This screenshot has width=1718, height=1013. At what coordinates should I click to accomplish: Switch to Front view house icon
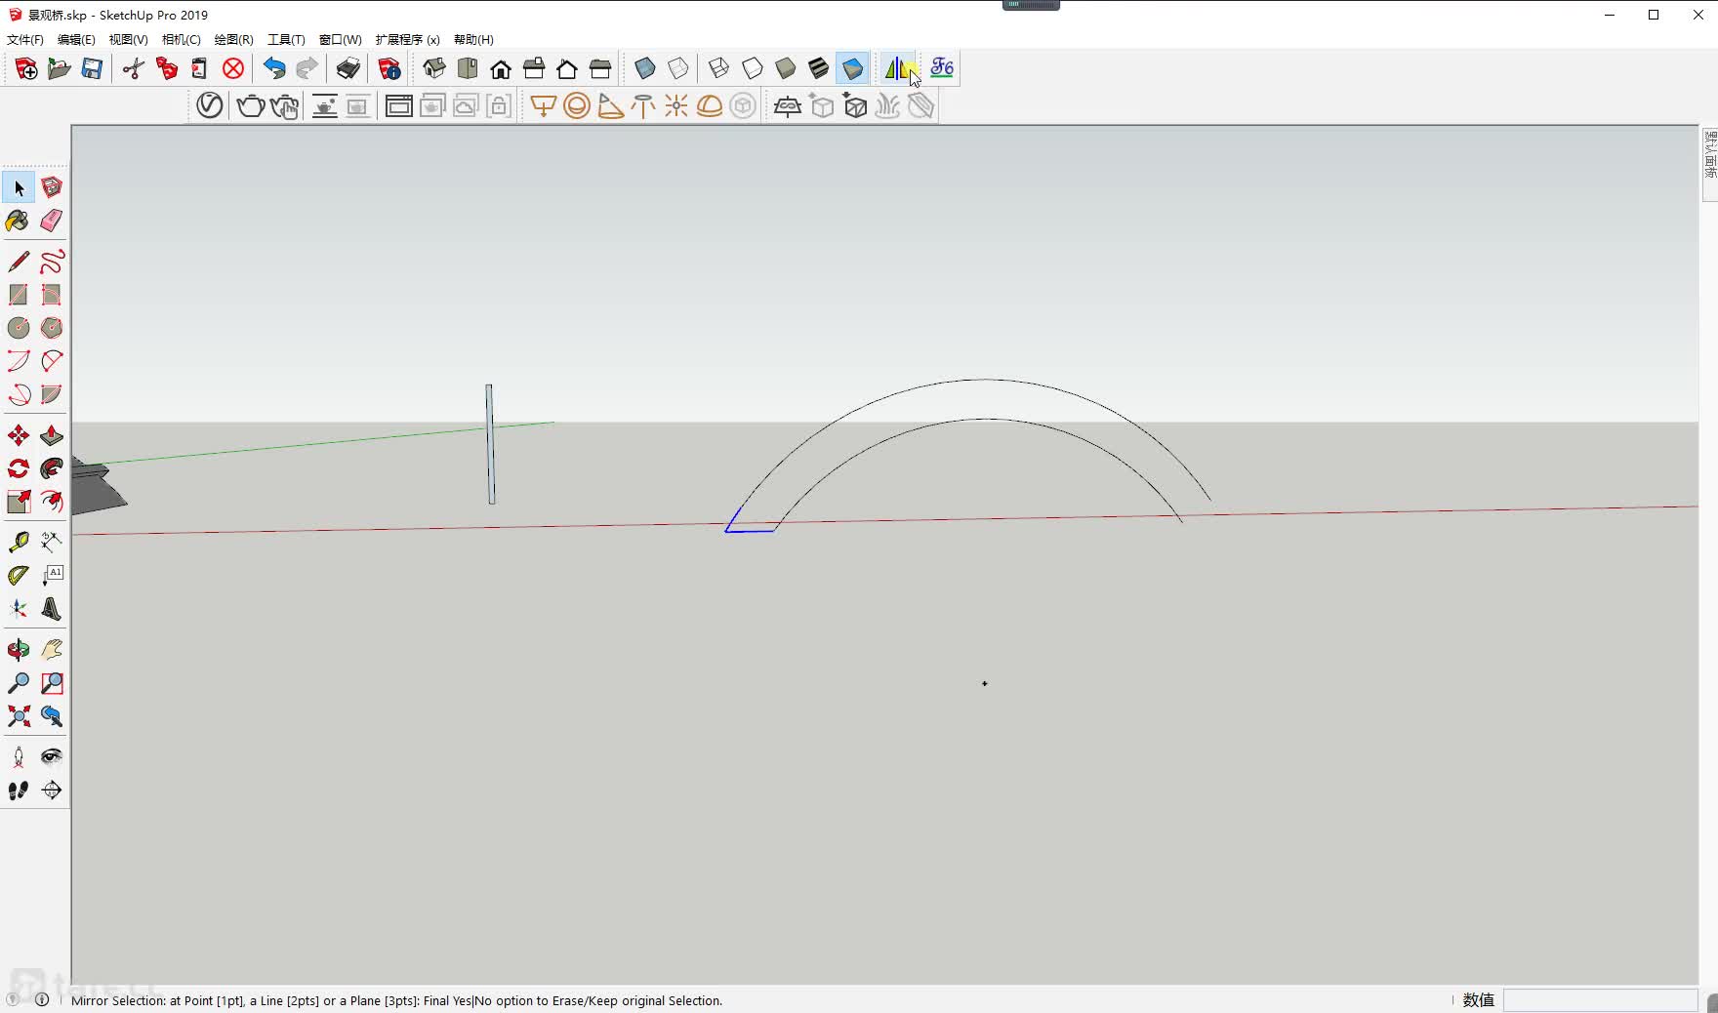pyautogui.click(x=501, y=68)
